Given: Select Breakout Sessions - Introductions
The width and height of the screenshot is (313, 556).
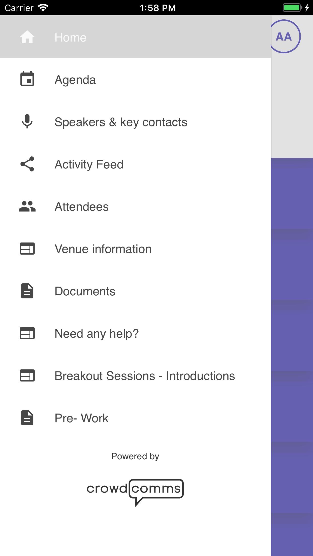Looking at the screenshot, I should coord(145,376).
